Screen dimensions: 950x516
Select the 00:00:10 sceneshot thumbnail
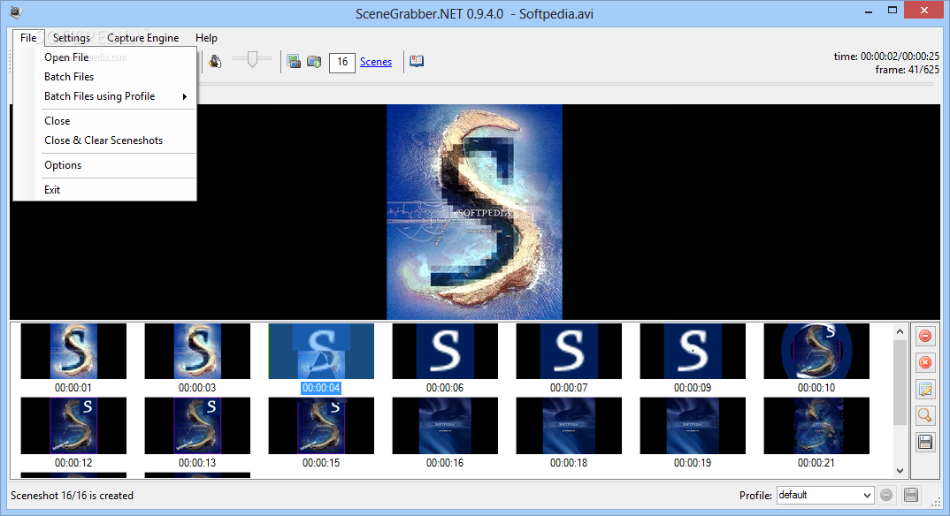pyautogui.click(x=816, y=351)
